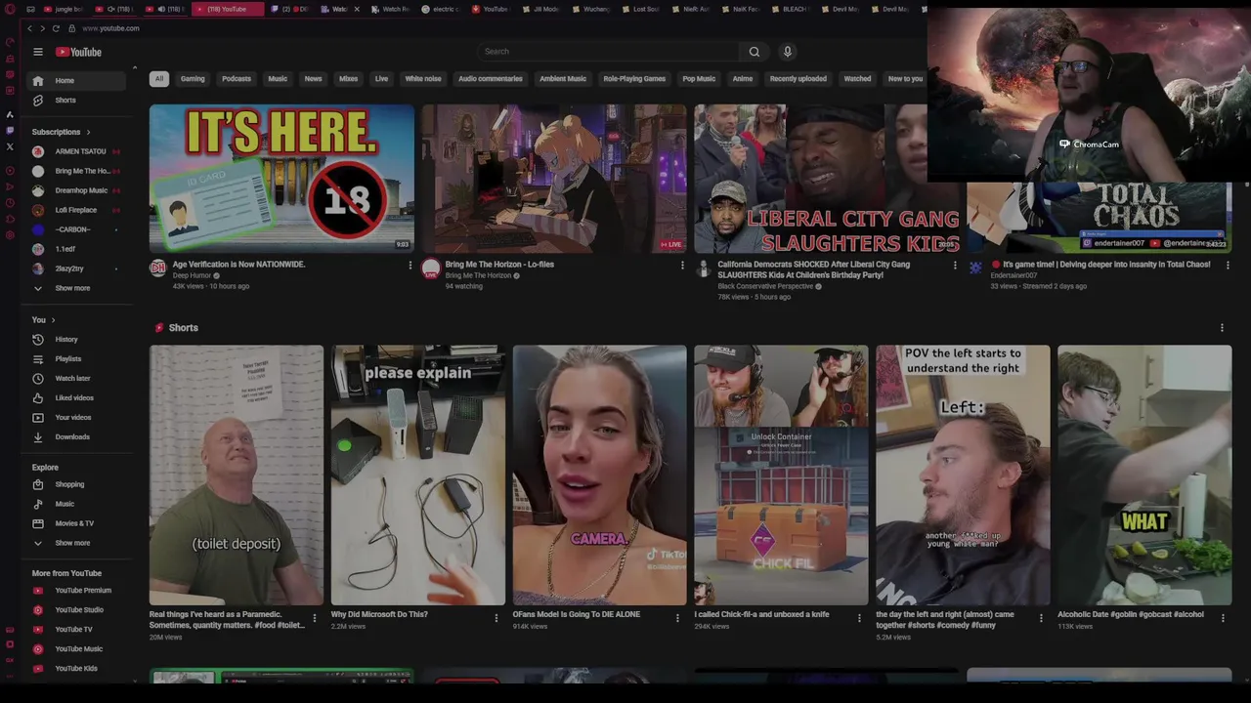Open X (Twitter) in browser sidebar
Screen dimensions: 1251x703
point(10,146)
